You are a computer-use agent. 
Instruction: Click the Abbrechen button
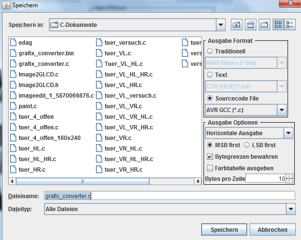point(272,229)
